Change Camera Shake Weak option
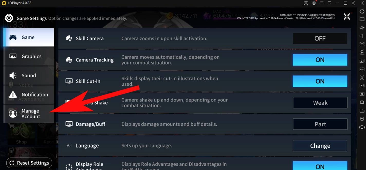The width and height of the screenshot is (366, 170). click(320, 103)
